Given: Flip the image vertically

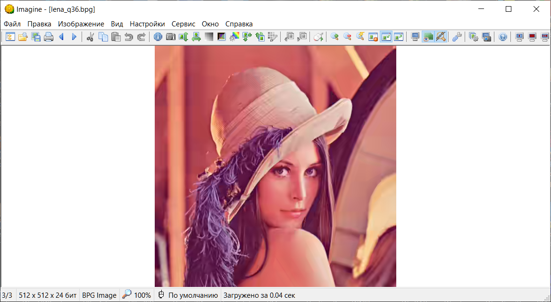Looking at the screenshot, I should point(184,36).
